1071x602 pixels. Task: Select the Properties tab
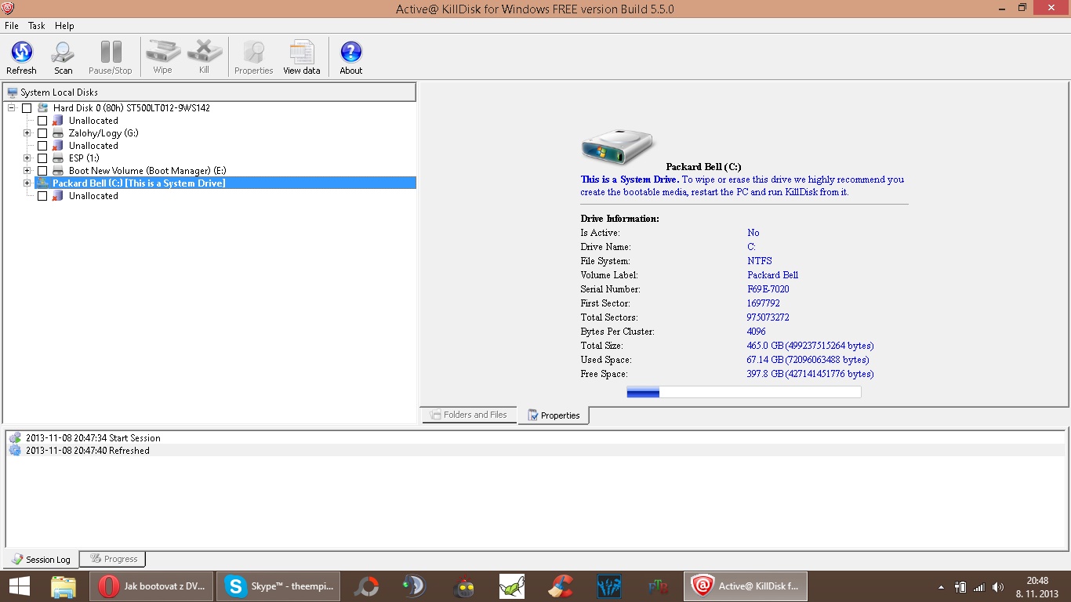(x=554, y=415)
